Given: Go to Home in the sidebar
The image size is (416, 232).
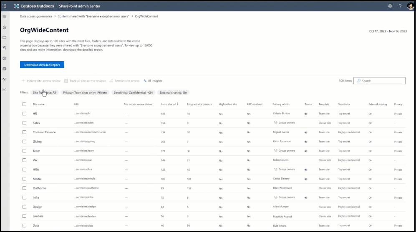Looking at the screenshot, I should coord(5,27).
